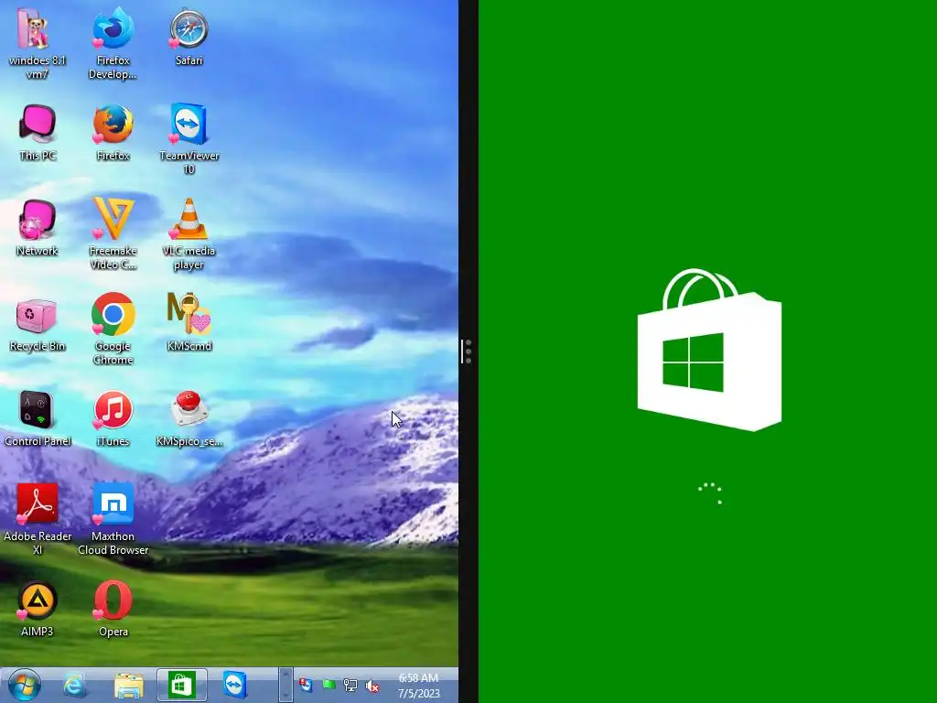Click the Maxthon Cloud Browser icon
Viewport: 937px width, 703px height.
(x=113, y=518)
